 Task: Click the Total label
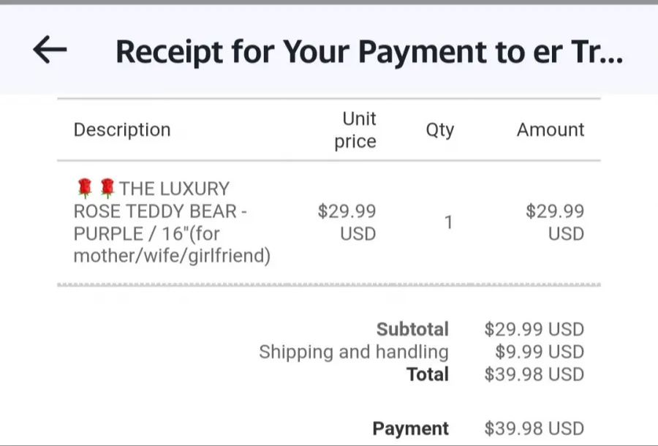(428, 374)
